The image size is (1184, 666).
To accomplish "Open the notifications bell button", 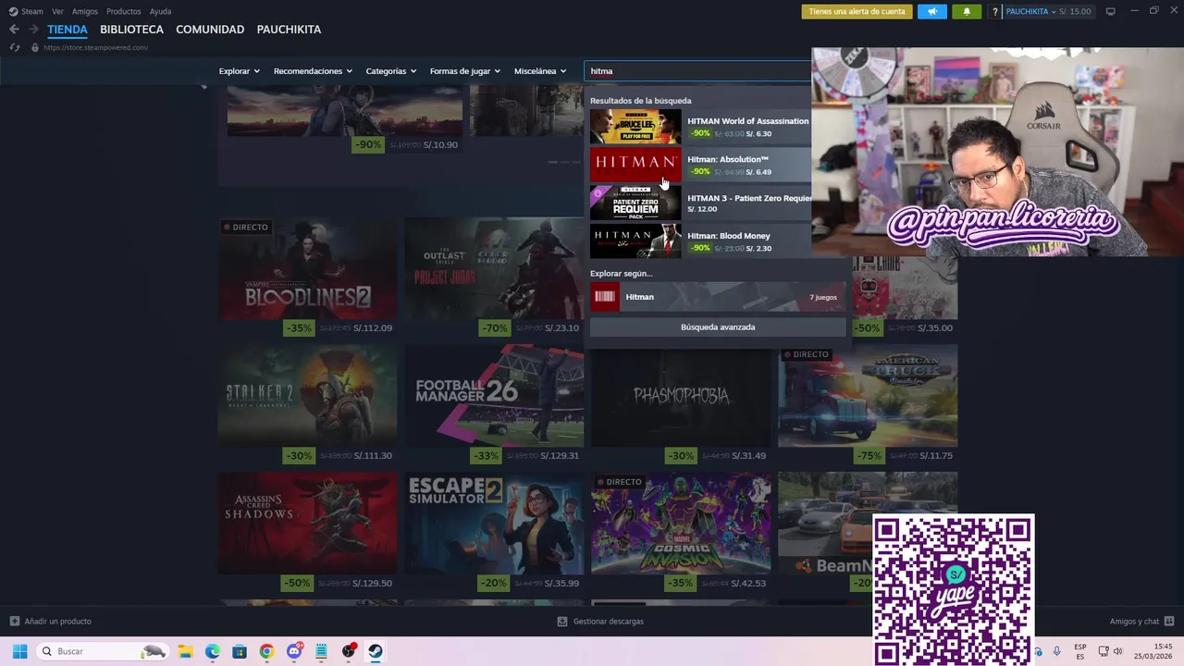I will [x=967, y=11].
